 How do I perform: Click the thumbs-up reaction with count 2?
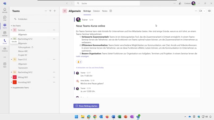[x=79, y=62]
